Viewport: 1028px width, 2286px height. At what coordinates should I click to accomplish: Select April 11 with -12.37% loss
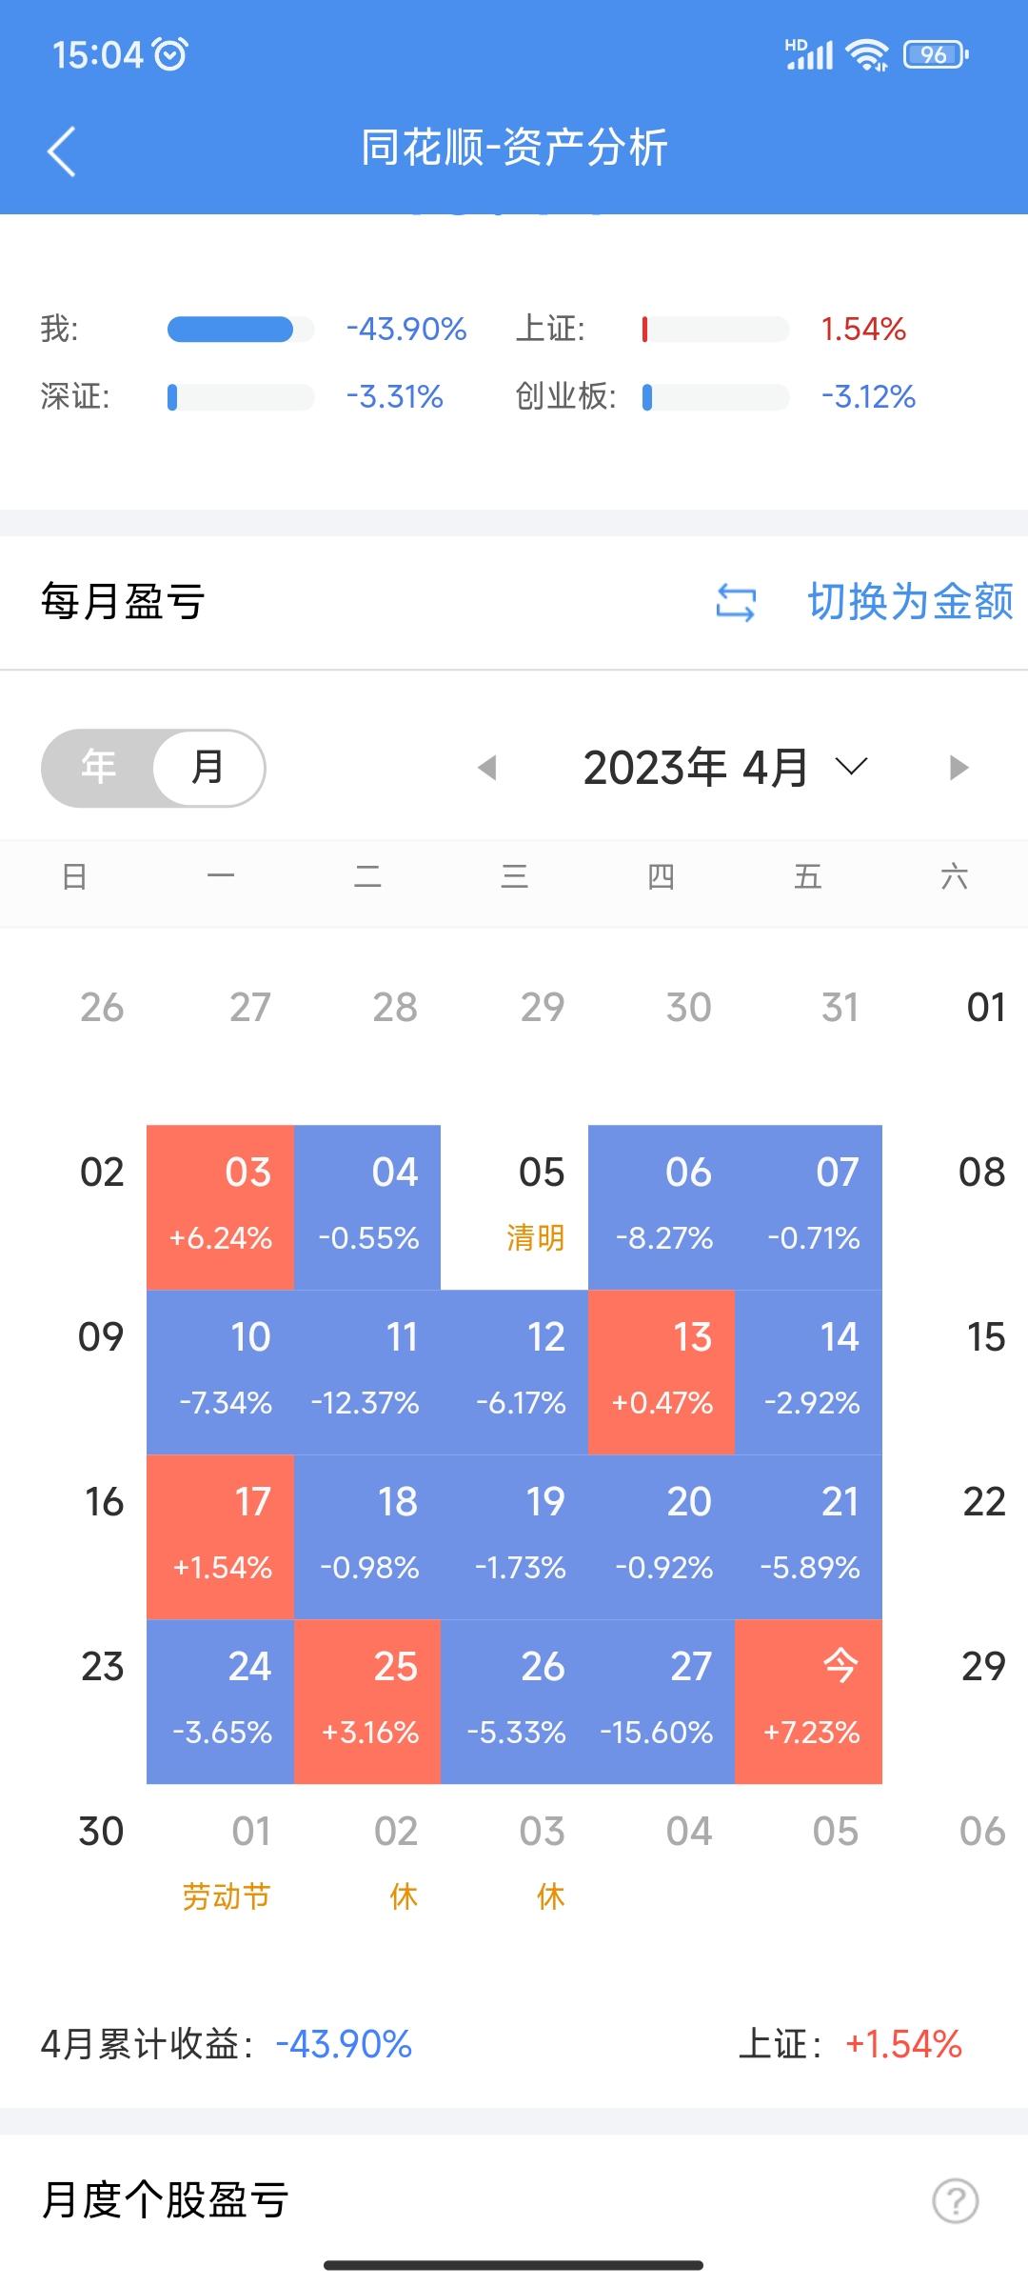point(367,1372)
